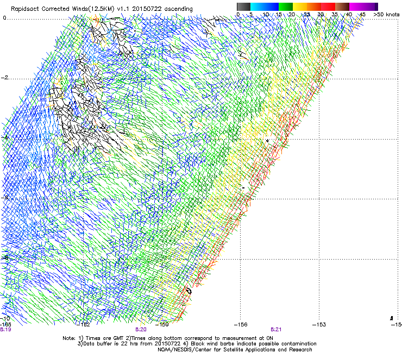Click the red 30-35 knots color swatch
The width and height of the screenshot is (402, 353).
328,7
